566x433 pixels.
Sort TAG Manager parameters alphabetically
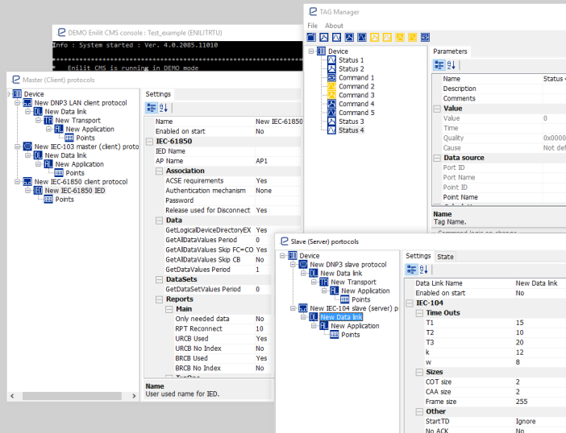[452, 64]
